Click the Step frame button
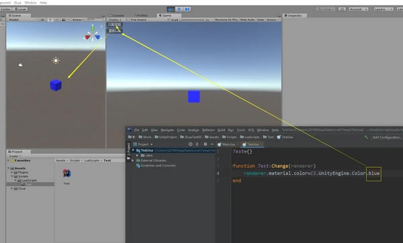Screen dimensions: 403x243 point(187,9)
